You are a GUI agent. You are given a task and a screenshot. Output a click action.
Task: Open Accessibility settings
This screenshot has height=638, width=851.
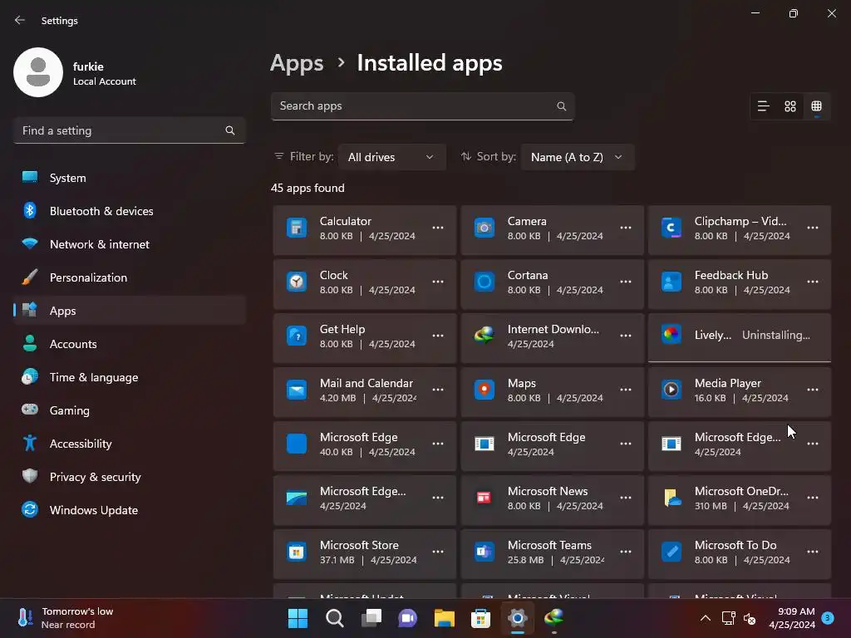tap(130, 444)
